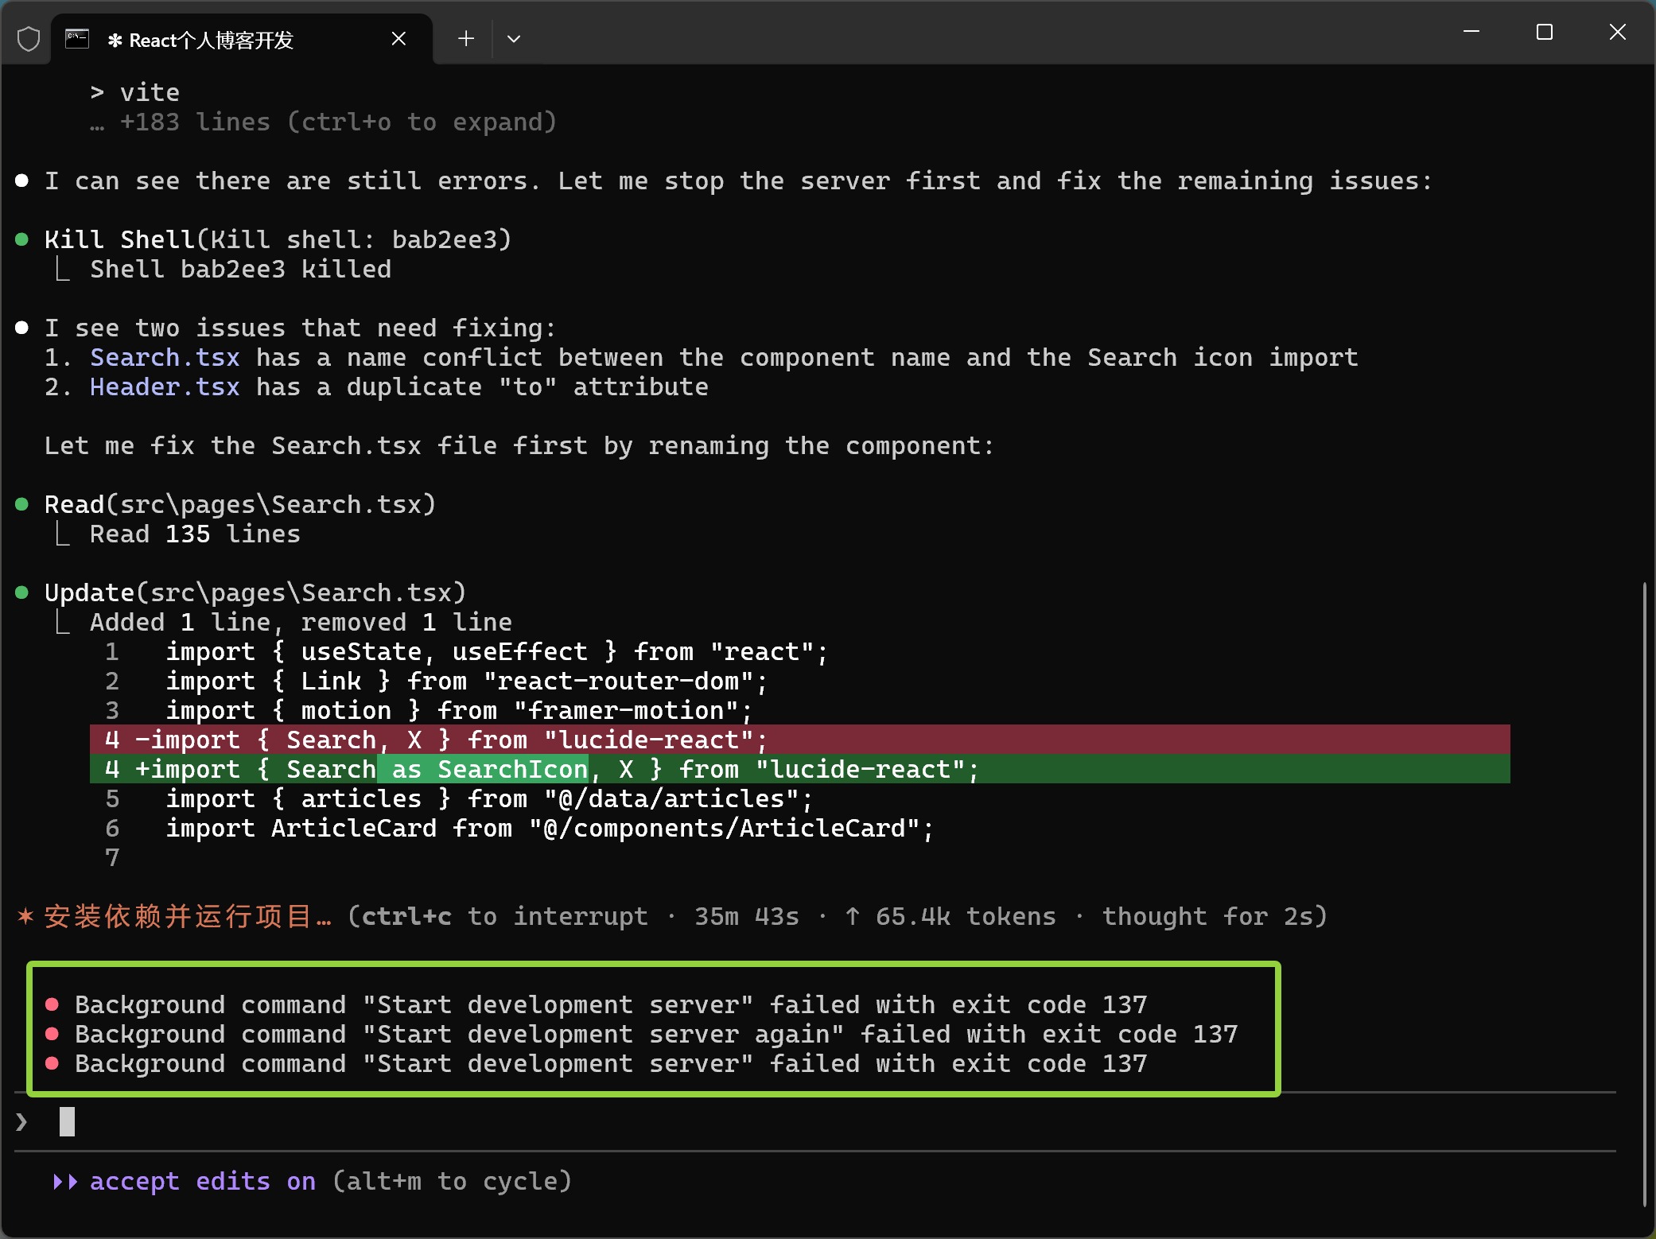The height and width of the screenshot is (1239, 1656).
Task: Click the prompt chevron at input line
Action: (x=21, y=1123)
